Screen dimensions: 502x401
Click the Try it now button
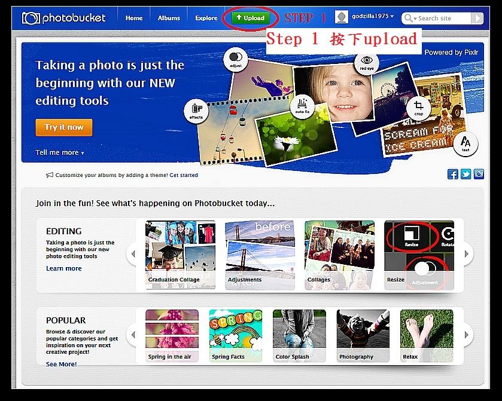pyautogui.click(x=64, y=127)
